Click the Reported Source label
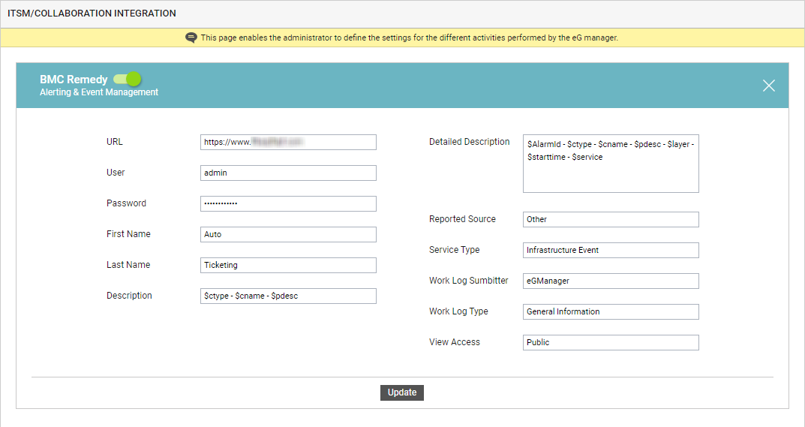 coord(463,219)
